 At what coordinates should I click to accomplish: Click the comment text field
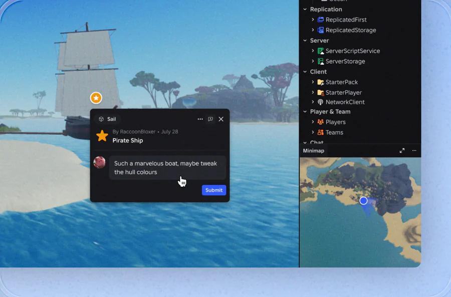click(167, 168)
